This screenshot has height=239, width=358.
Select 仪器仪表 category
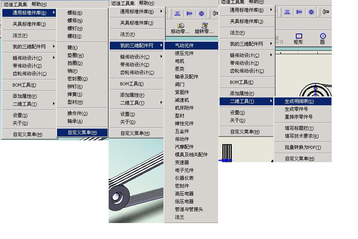pos(184,178)
